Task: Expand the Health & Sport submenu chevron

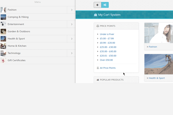Action: click(72, 39)
